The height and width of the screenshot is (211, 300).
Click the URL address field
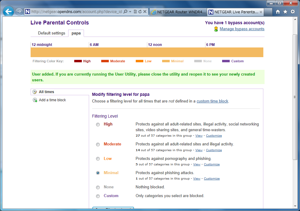(x=76, y=12)
